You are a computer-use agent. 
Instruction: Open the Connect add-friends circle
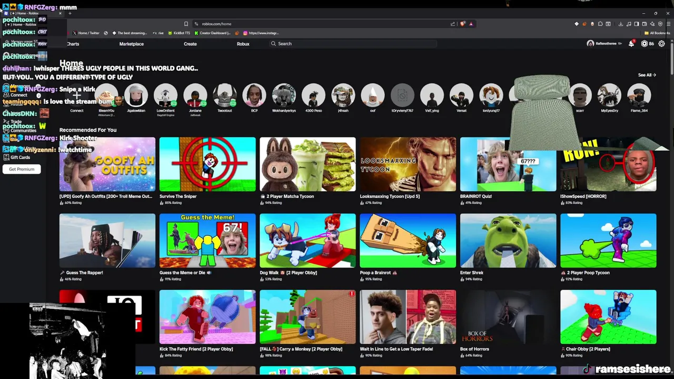77,95
